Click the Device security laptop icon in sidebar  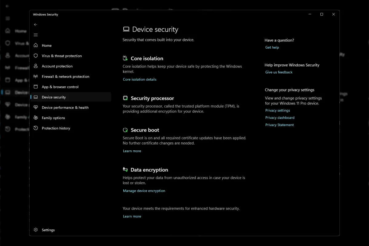coord(36,97)
